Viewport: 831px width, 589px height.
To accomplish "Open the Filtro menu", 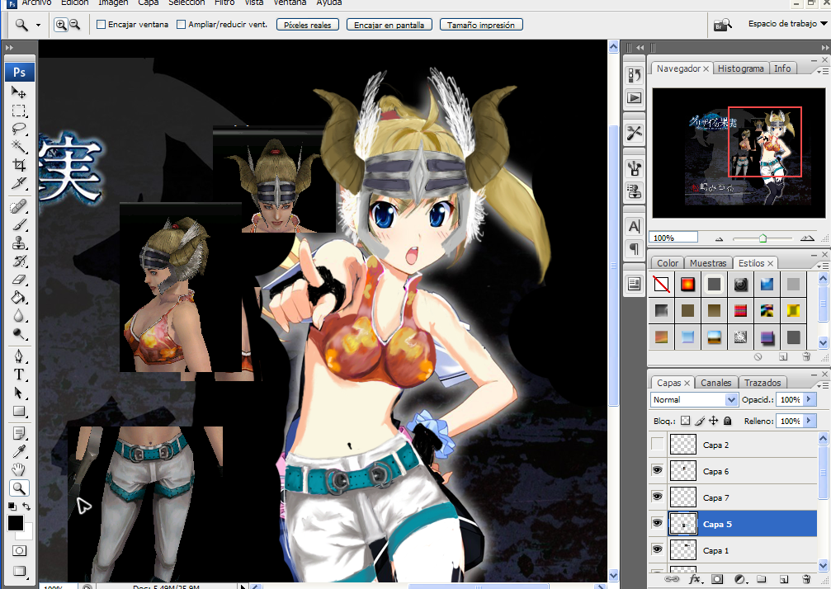I will (x=224, y=3).
